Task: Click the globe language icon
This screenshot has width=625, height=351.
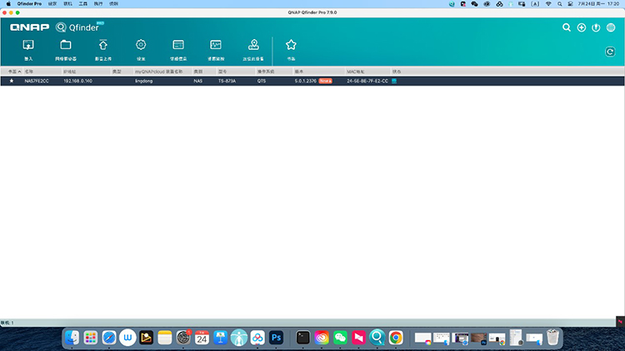Action: [x=611, y=27]
